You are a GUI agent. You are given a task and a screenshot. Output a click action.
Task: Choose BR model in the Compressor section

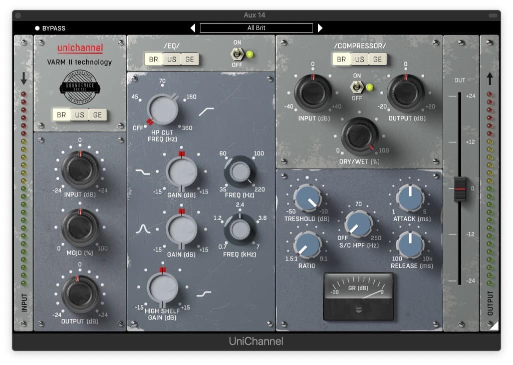pyautogui.click(x=341, y=59)
